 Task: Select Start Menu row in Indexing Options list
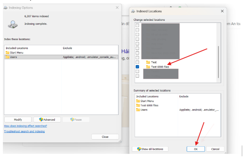[61, 53]
